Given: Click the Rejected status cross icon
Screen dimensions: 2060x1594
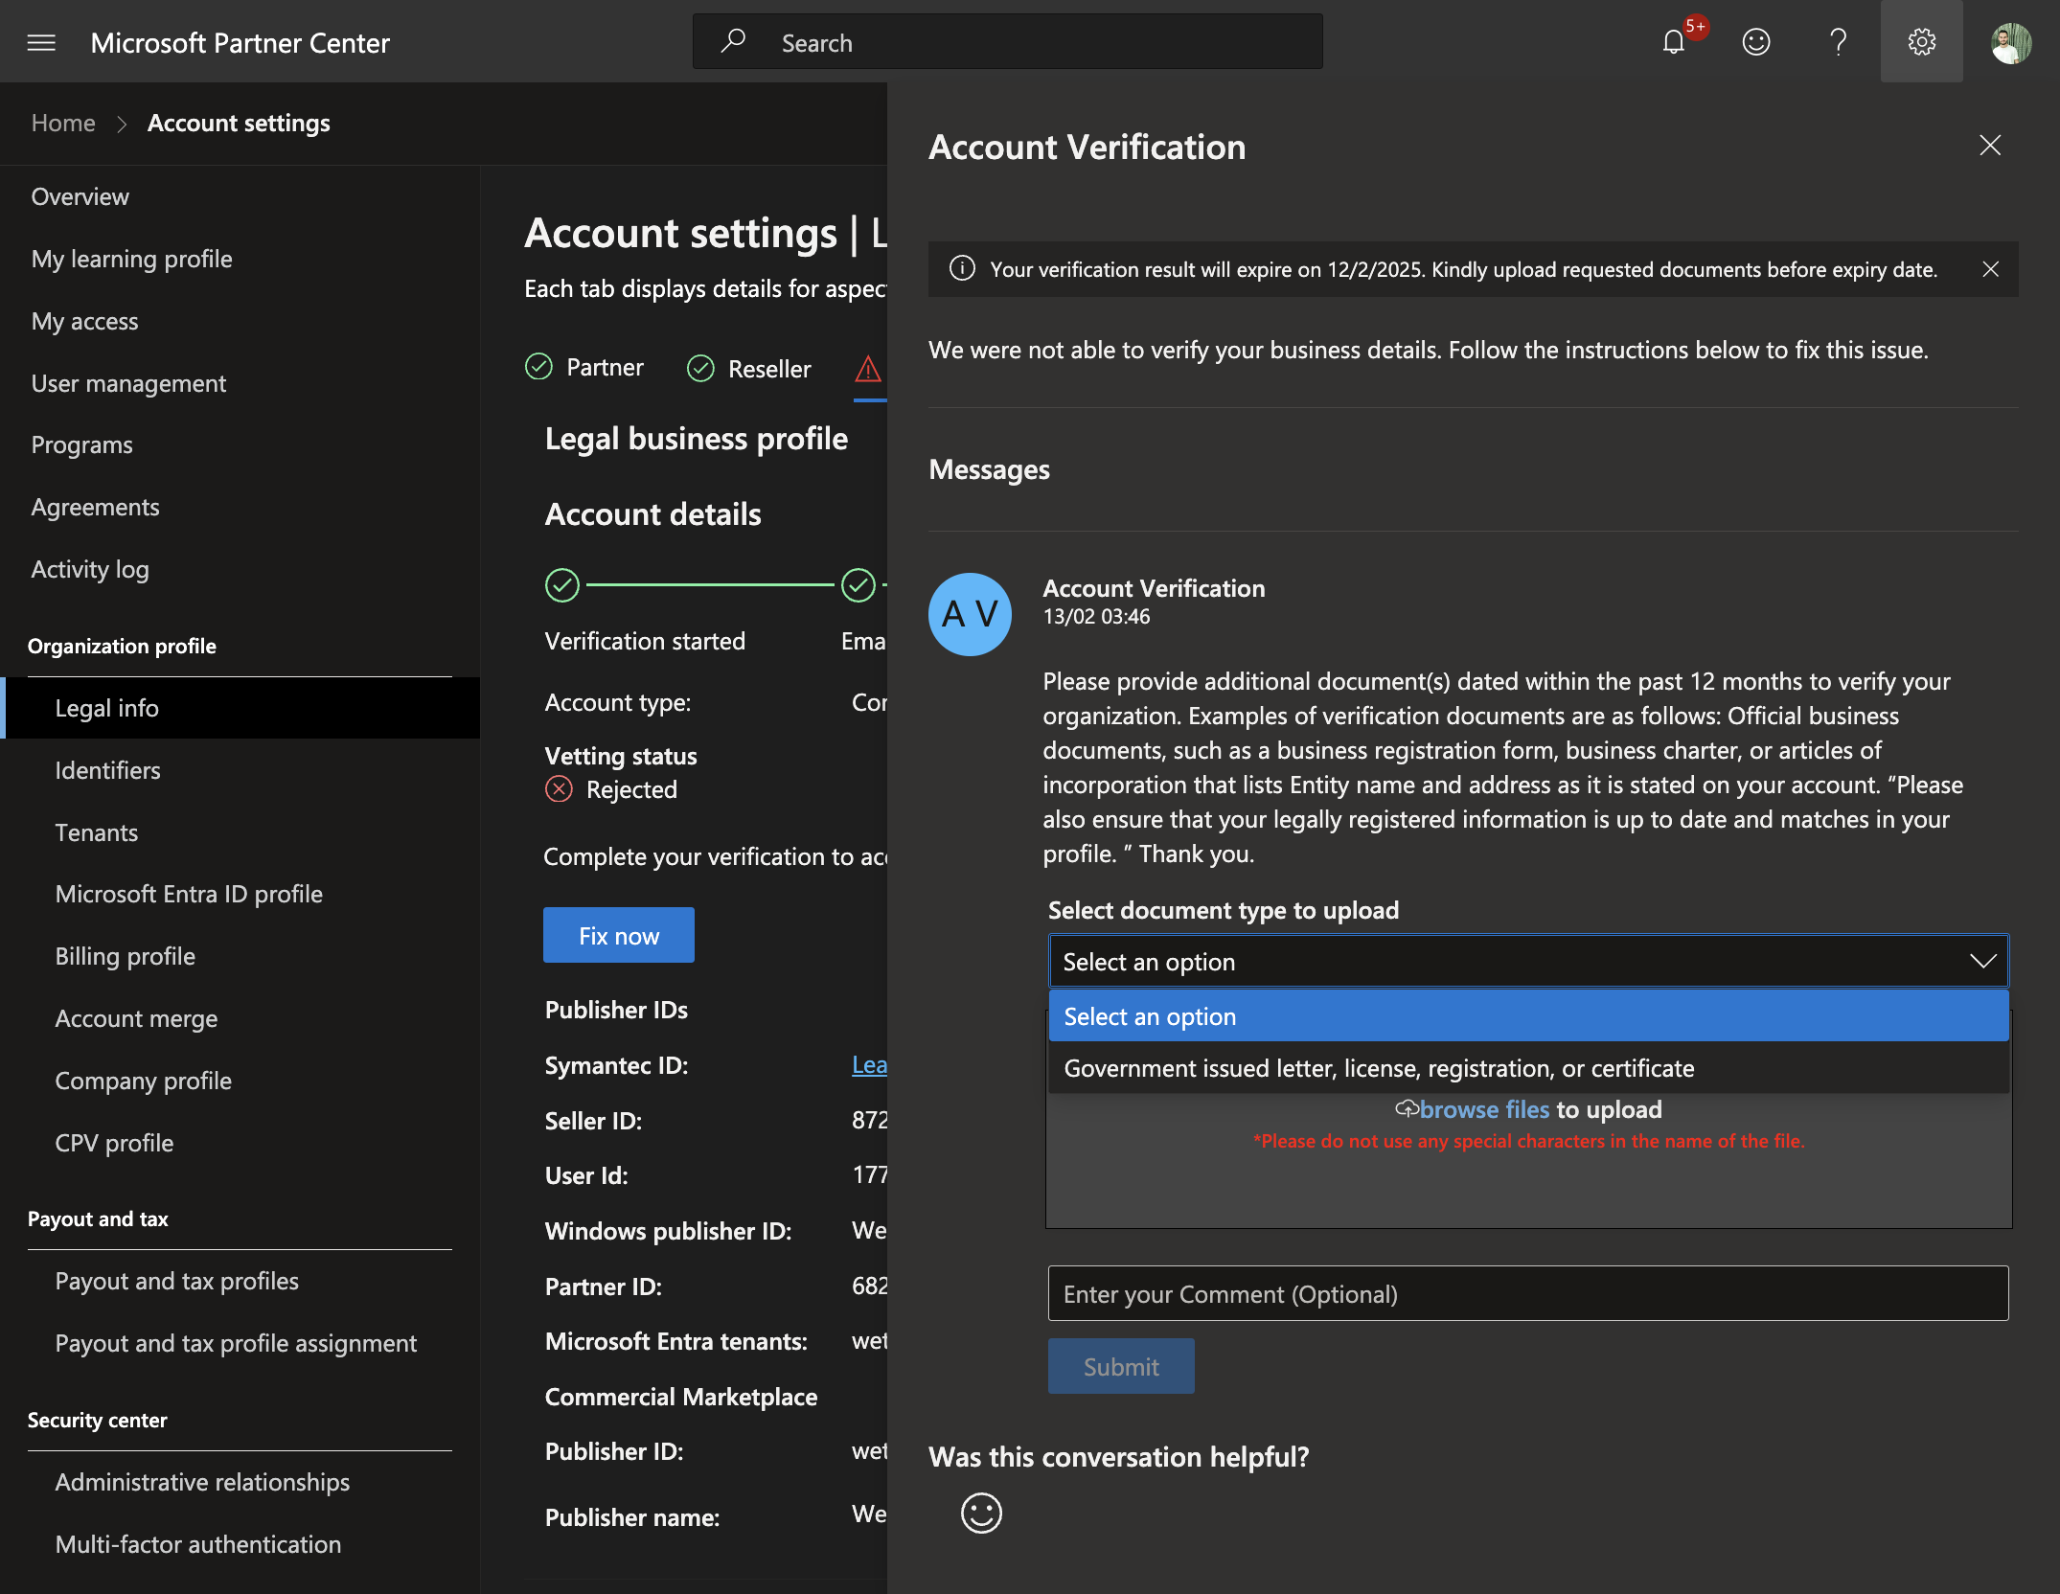Looking at the screenshot, I should coord(559,789).
